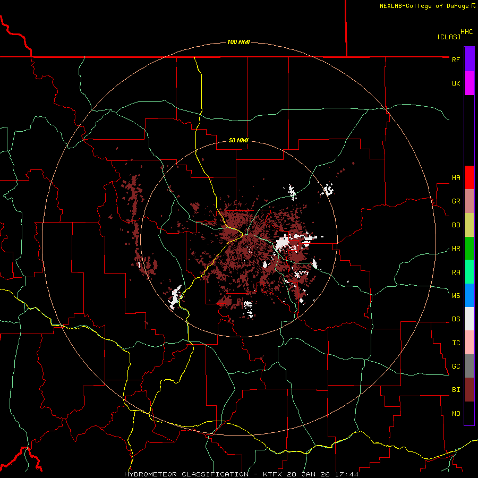Click the 'HYDROMETEOR CLASSIFICATION' title text
Screen dimensions: 478x478
(186, 474)
